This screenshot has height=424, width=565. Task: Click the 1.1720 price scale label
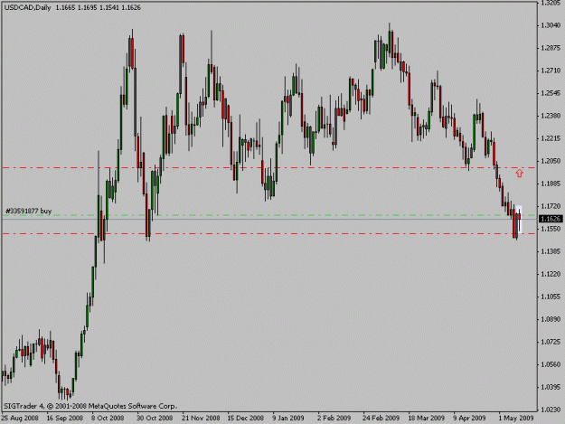click(551, 206)
